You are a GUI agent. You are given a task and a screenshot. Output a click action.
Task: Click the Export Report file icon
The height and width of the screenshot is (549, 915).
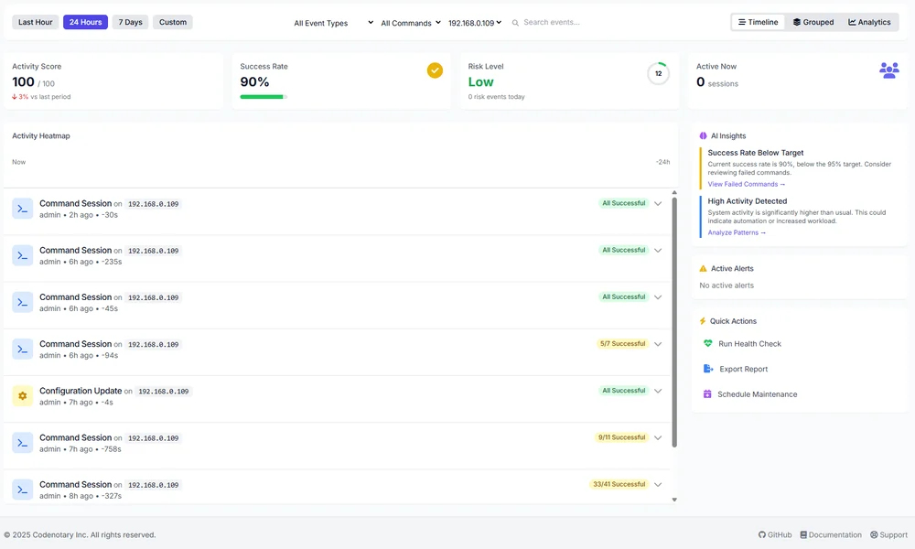pyautogui.click(x=707, y=369)
